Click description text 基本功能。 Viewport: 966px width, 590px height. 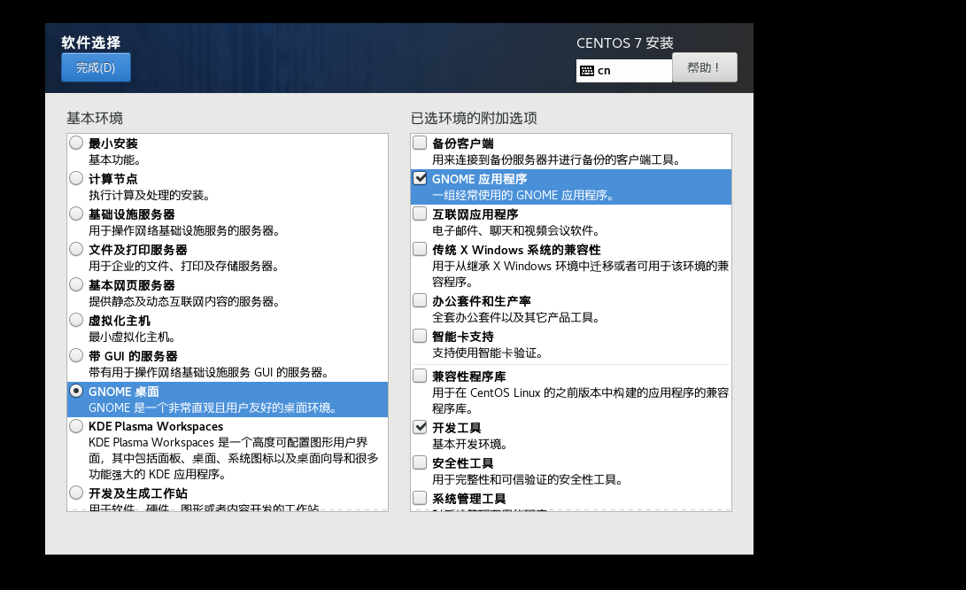[x=115, y=159]
